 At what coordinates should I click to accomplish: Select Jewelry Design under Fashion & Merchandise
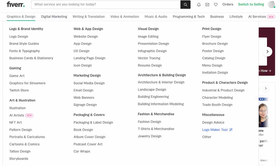click(x=149, y=136)
